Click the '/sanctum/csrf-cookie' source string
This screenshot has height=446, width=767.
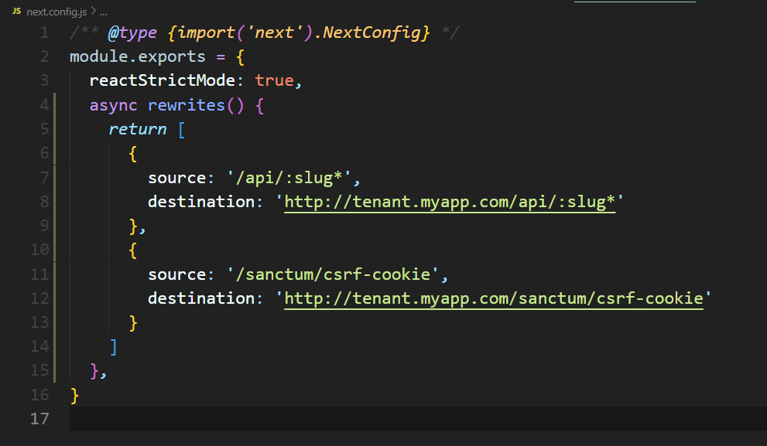[333, 274]
